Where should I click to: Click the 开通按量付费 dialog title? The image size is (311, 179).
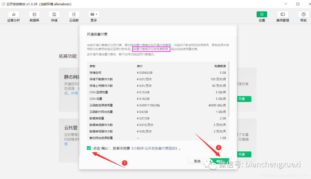[x=97, y=34]
